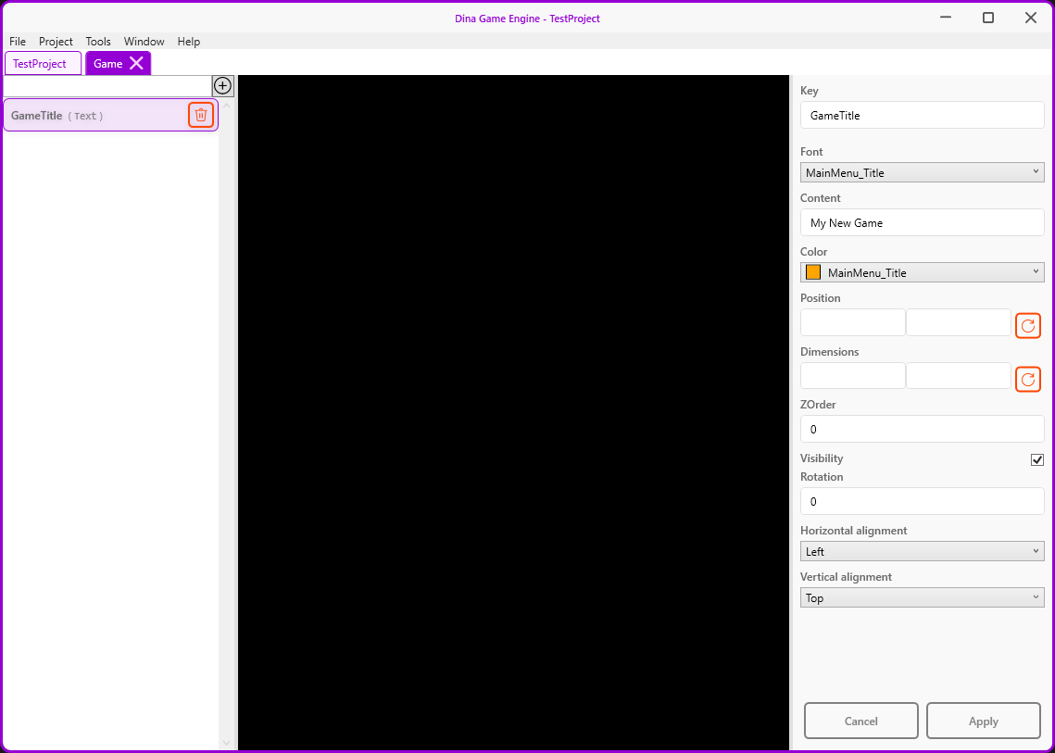Click the first Dimensions input field
Image resolution: width=1055 pixels, height=753 pixels.
coord(852,375)
